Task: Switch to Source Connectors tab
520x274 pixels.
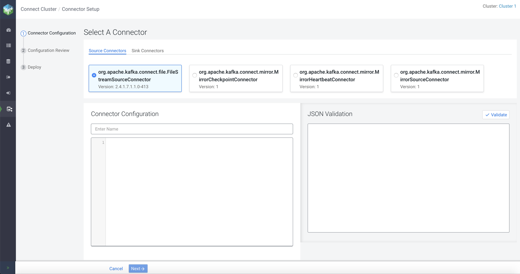Action: coord(107,51)
